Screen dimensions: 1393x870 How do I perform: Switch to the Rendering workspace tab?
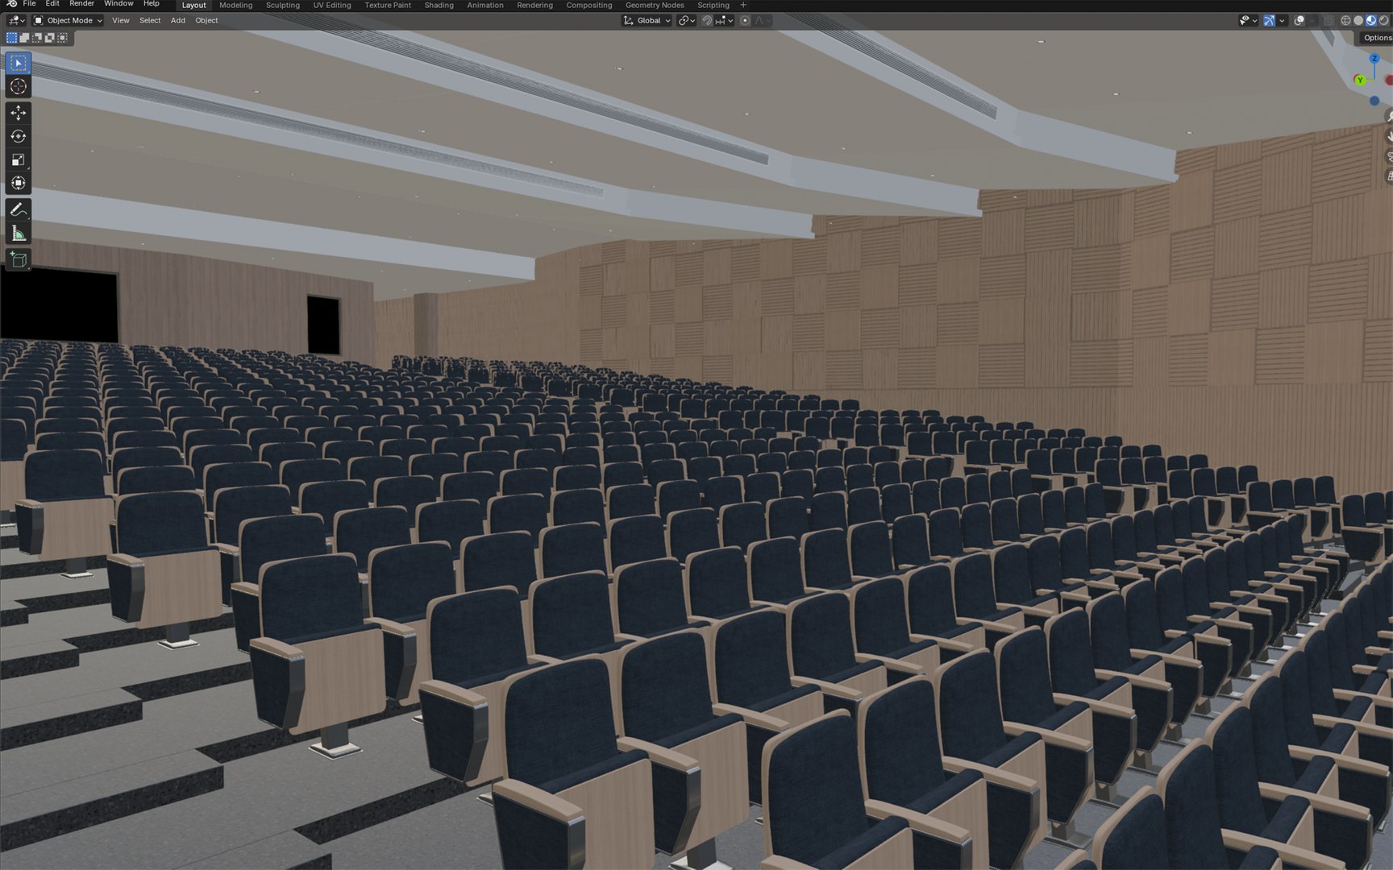pos(534,5)
